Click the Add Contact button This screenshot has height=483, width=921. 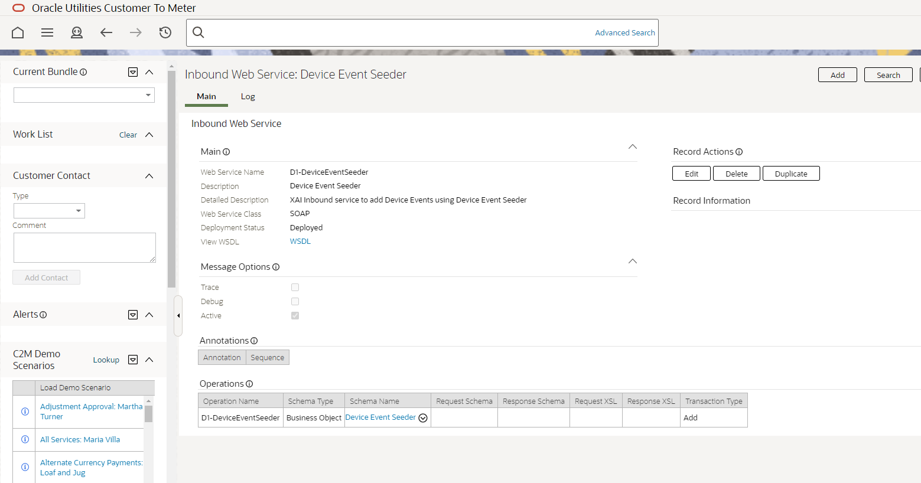click(47, 278)
